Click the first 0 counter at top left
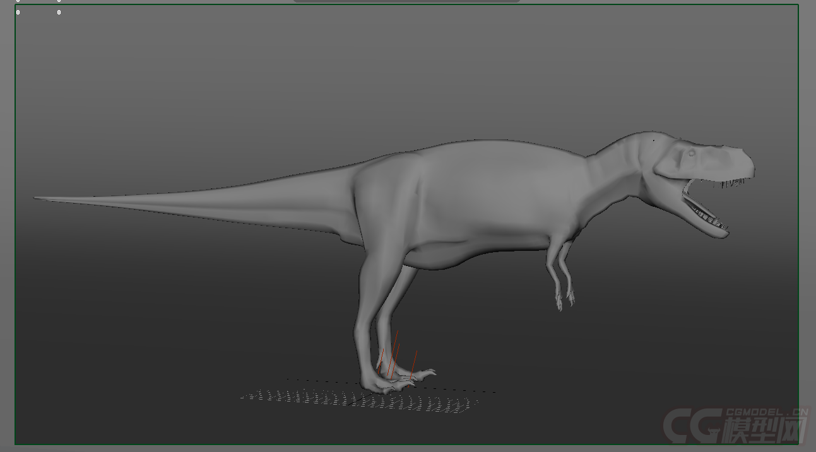The image size is (816, 452). click(18, 12)
